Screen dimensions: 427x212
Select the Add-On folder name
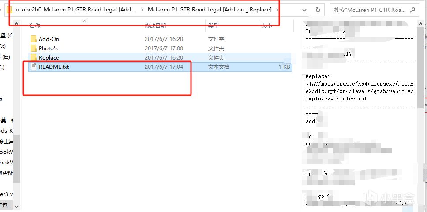49,39
